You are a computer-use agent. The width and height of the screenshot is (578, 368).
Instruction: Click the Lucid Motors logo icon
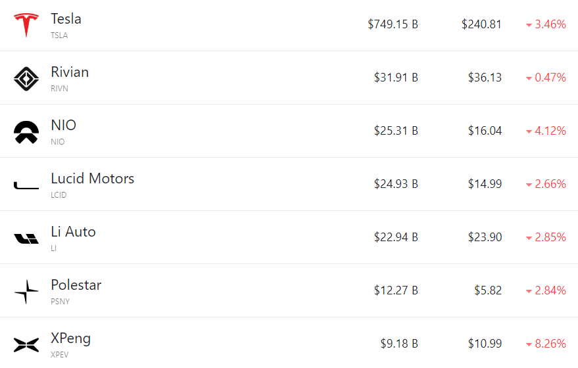pyautogui.click(x=26, y=185)
